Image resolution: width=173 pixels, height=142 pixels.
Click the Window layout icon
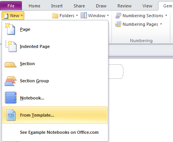point(84,16)
